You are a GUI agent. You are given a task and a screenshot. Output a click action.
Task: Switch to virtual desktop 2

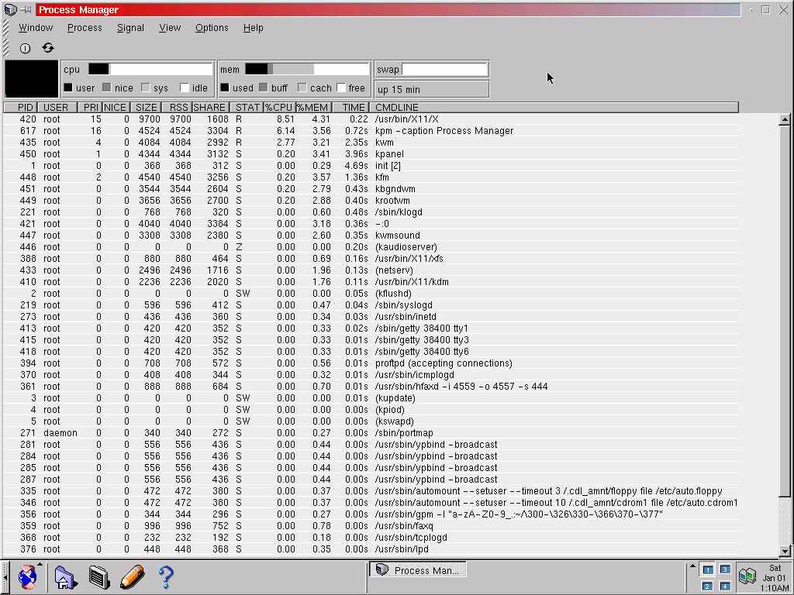(707, 586)
